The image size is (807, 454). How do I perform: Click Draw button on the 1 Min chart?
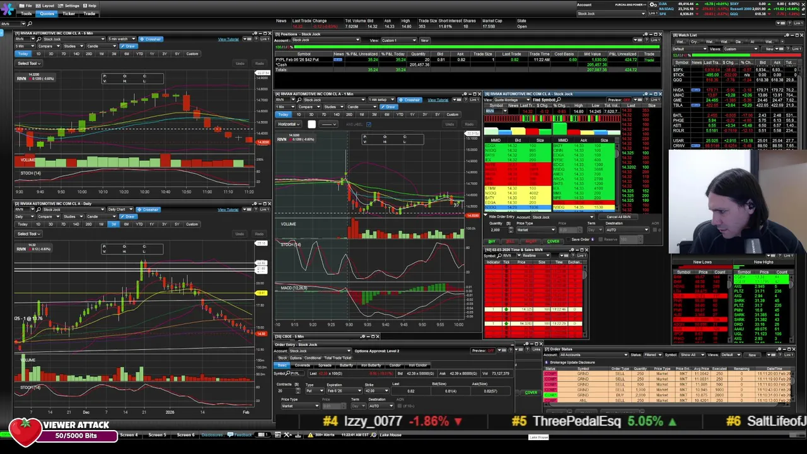tap(390, 107)
